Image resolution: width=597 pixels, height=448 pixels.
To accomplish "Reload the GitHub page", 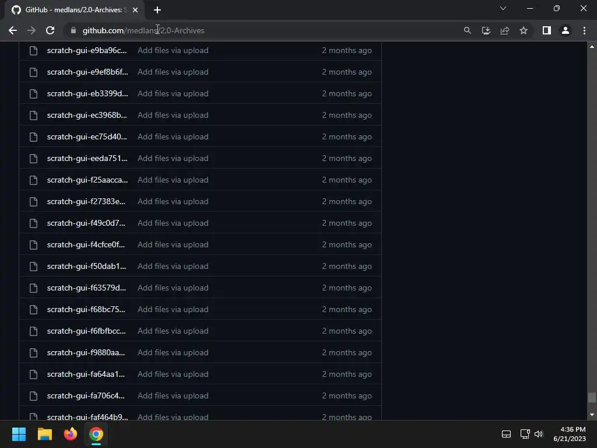I will pos(50,30).
